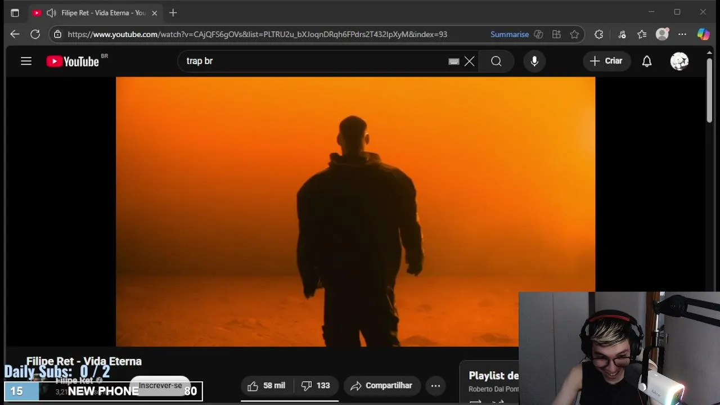This screenshot has height=405, width=720.
Task: Open the split screen icon in address bar
Action: pyautogui.click(x=556, y=34)
